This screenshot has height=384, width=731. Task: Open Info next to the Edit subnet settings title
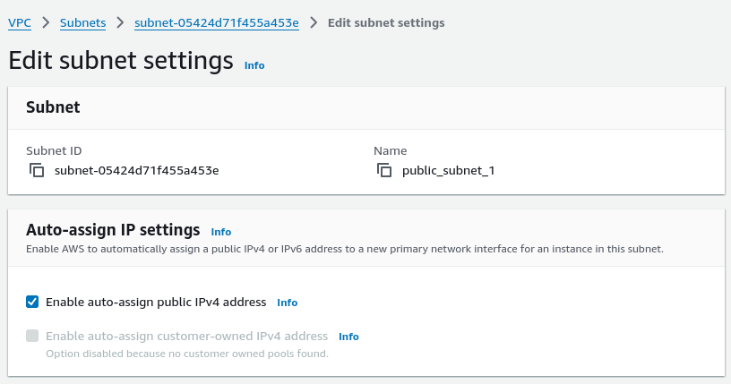click(x=254, y=65)
